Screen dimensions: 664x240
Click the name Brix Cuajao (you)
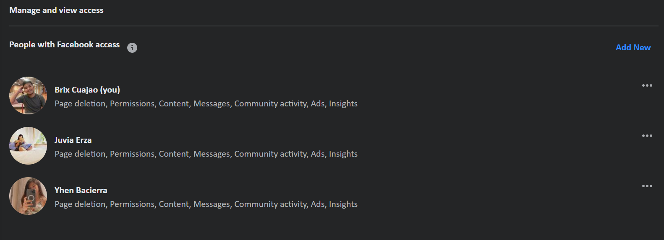87,90
